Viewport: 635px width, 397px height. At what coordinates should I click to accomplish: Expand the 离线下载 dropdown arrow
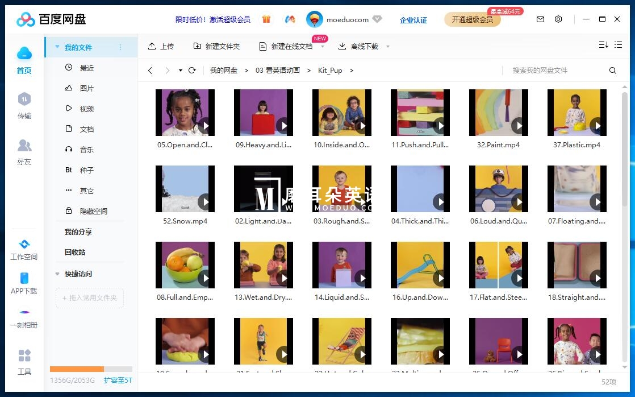[387, 46]
